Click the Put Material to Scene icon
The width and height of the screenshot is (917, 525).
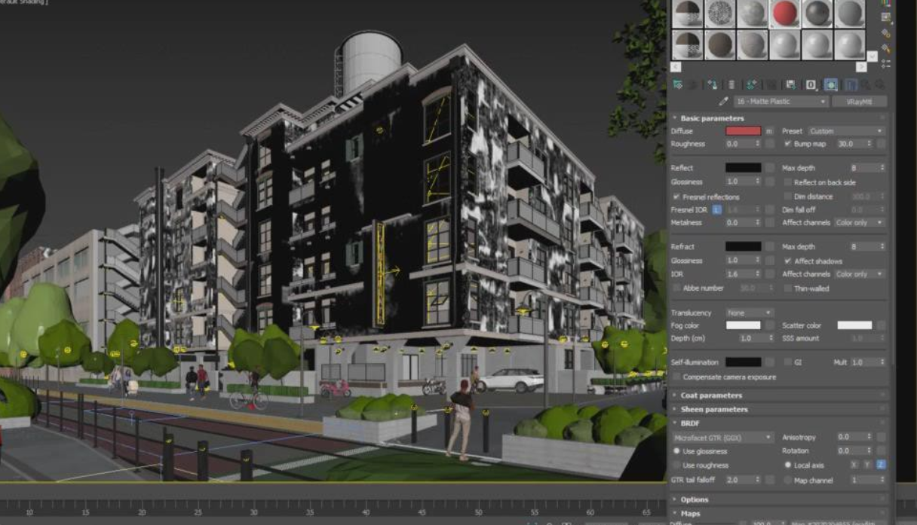(x=692, y=85)
